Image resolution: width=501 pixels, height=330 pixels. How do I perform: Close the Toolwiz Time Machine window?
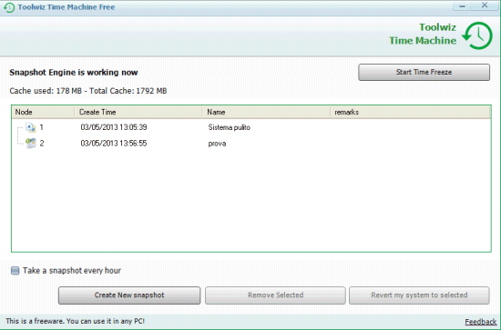[485, 5]
